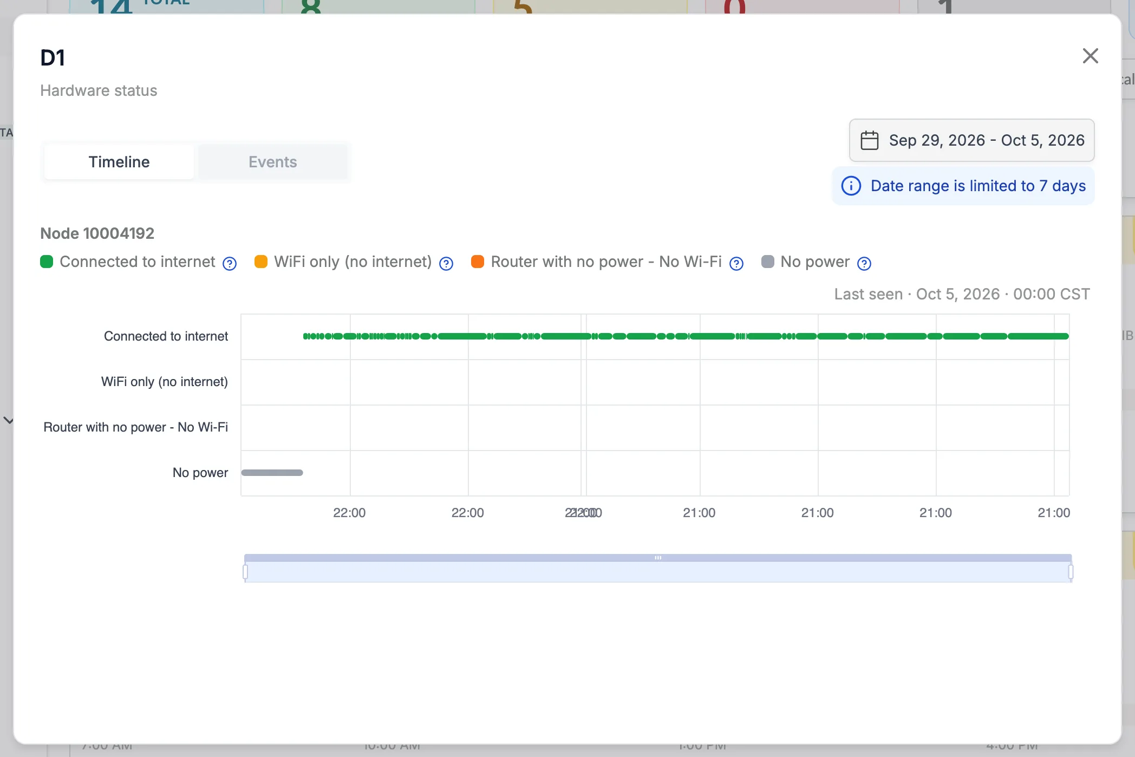The image size is (1135, 757).
Task: Toggle the green Connected to internet legend swatch
Action: [x=47, y=262]
